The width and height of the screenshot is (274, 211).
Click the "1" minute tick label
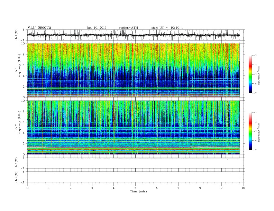(49, 188)
